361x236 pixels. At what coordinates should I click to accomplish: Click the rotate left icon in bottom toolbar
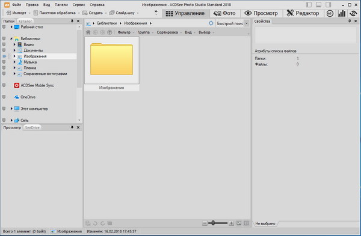coord(95,223)
